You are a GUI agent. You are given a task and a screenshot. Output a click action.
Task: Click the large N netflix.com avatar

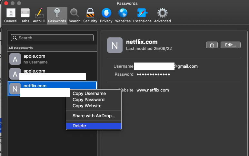pyautogui.click(x=115, y=45)
